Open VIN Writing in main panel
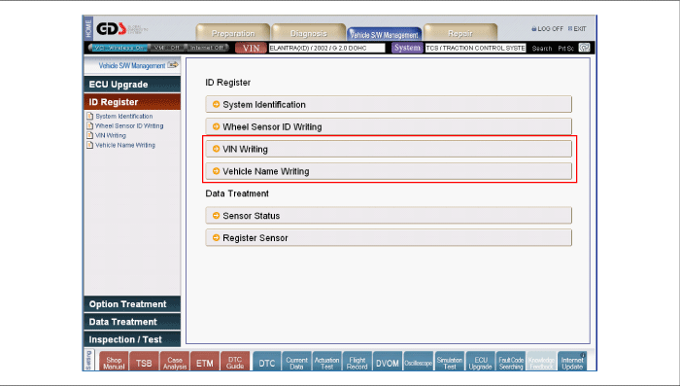This screenshot has height=386, width=680. coord(389,149)
